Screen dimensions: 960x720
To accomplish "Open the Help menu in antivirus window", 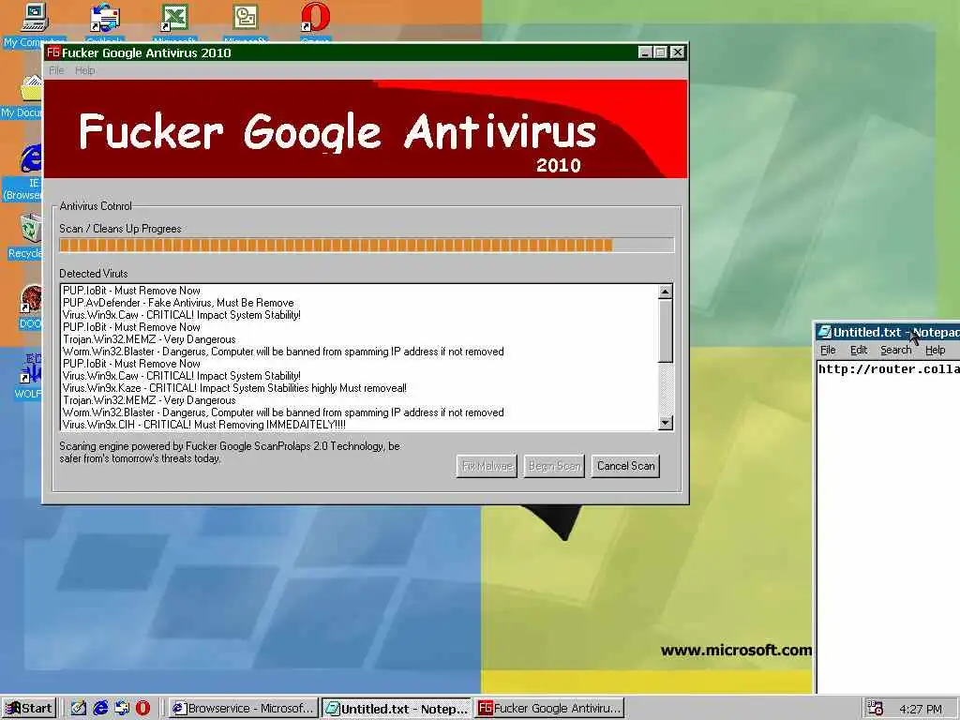I will pyautogui.click(x=85, y=70).
